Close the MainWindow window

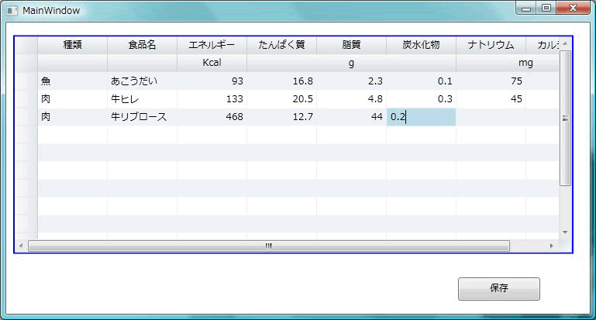tap(574, 8)
